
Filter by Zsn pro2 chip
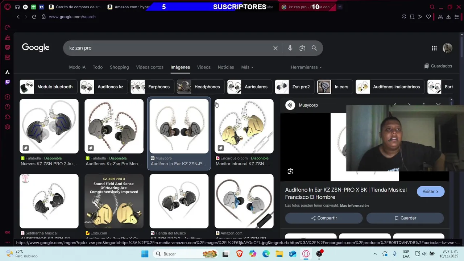pos(295,87)
